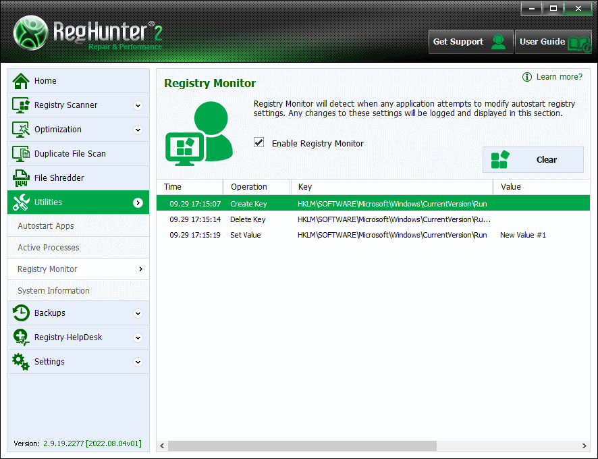
Task: Open the Active Processes submenu item
Action: coord(49,248)
